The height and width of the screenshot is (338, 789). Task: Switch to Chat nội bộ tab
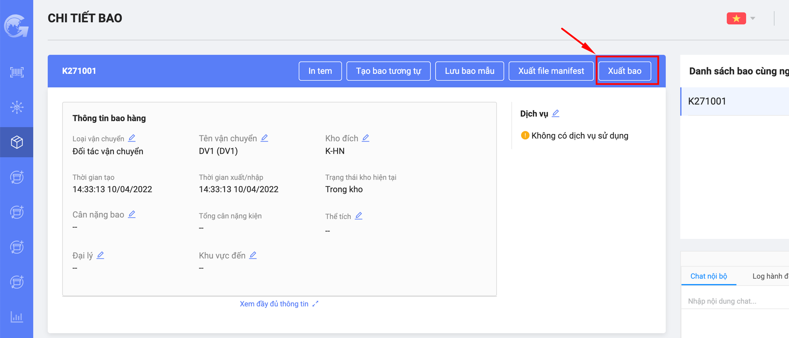click(x=709, y=276)
